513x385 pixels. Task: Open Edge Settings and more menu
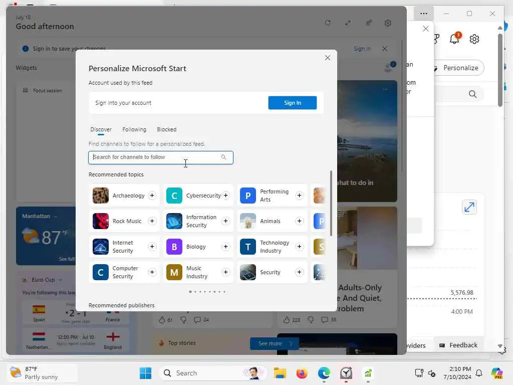424,14
